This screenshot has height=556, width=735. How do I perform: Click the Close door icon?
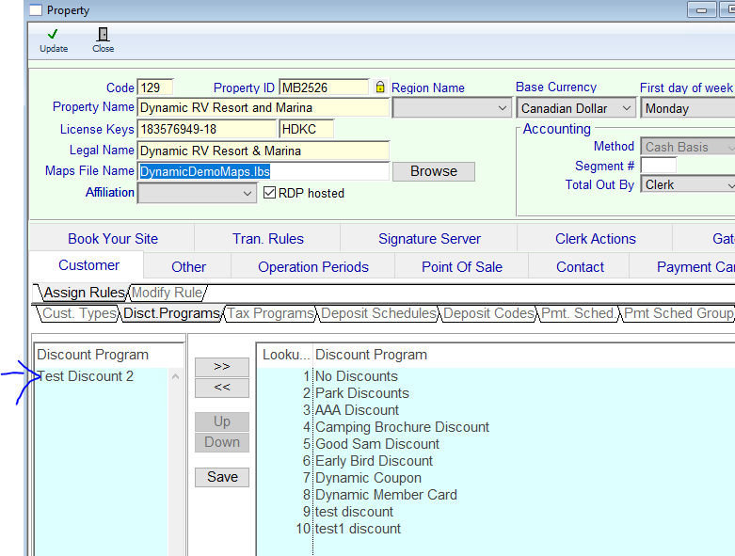(x=103, y=34)
